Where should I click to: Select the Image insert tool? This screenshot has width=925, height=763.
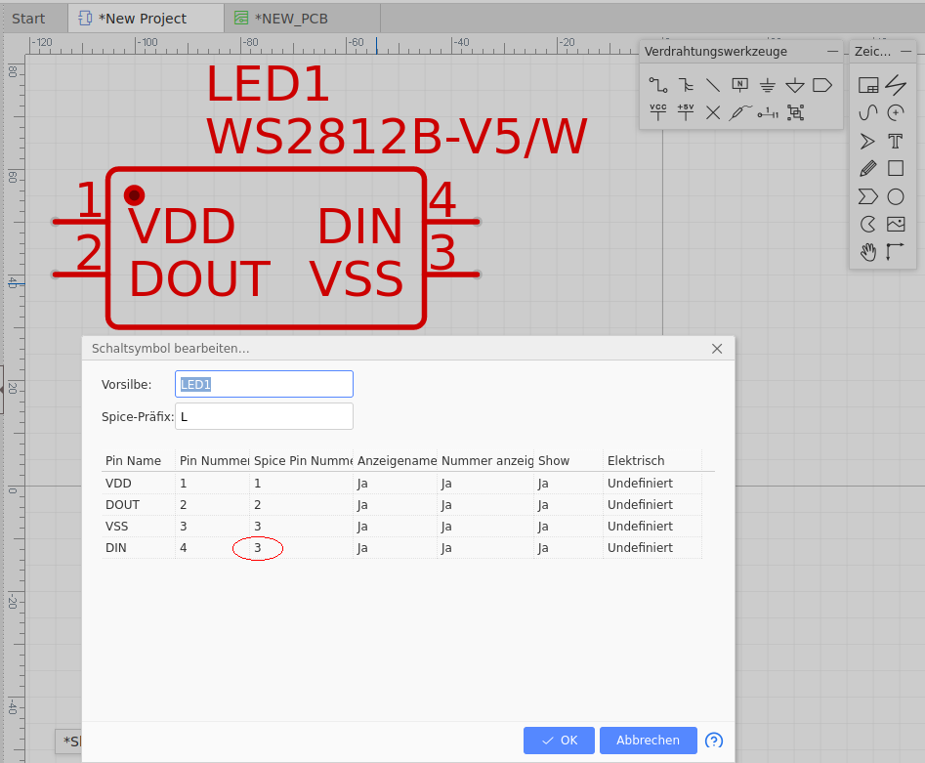click(x=896, y=225)
